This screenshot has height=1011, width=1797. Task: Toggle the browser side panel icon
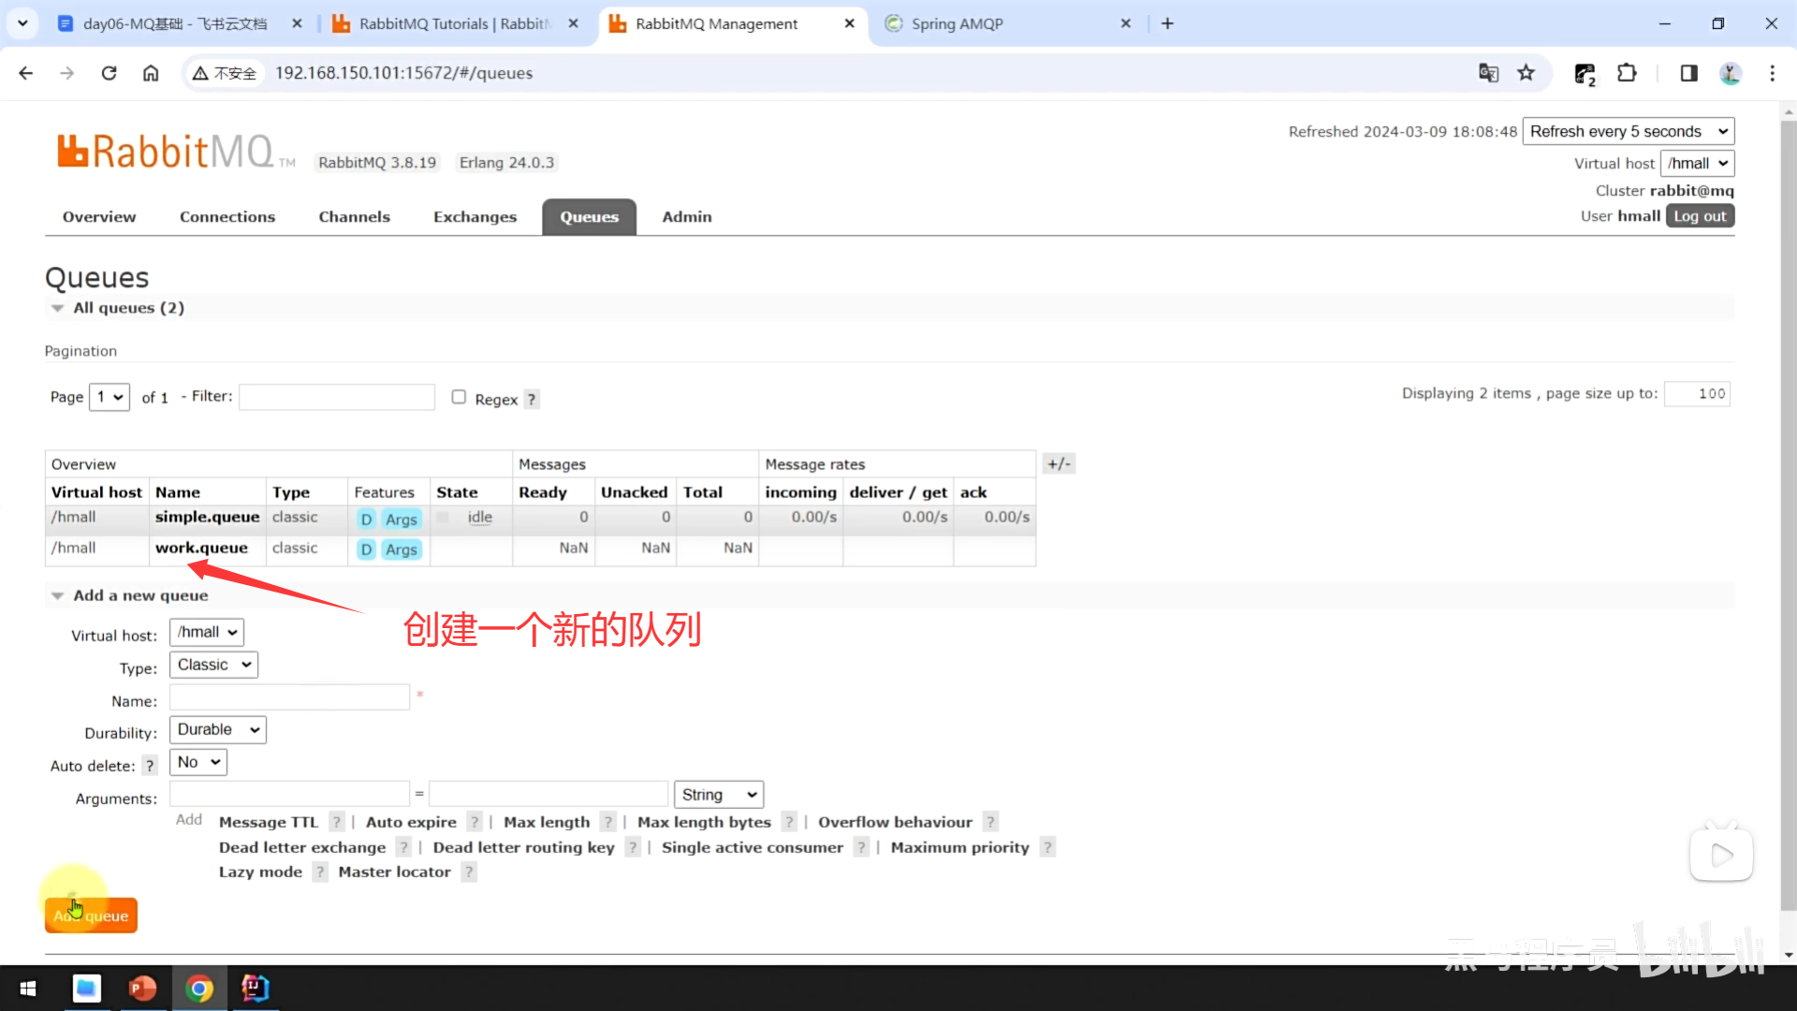coord(1688,73)
